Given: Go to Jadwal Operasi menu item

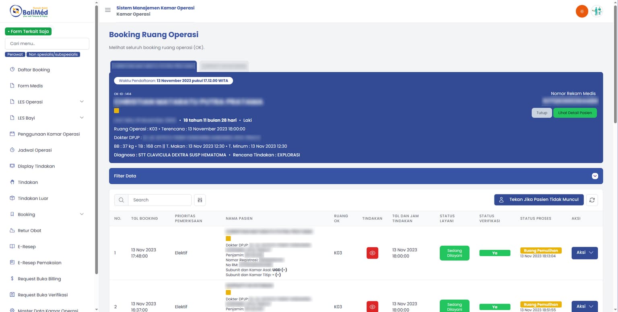Looking at the screenshot, I should click(x=35, y=150).
